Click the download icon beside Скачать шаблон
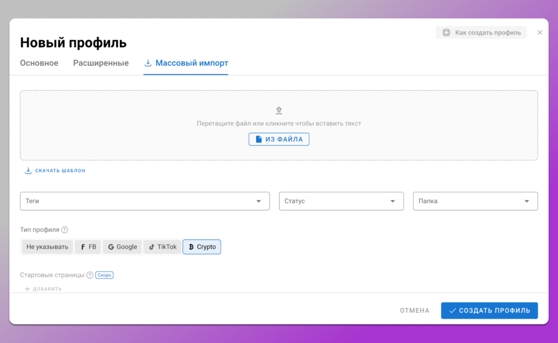Screen dimensions: 558x343 click(x=28, y=170)
